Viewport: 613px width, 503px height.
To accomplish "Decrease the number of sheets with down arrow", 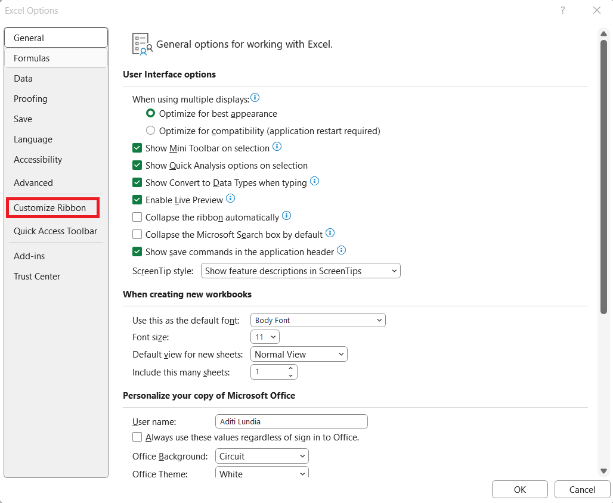I will tap(290, 375).
